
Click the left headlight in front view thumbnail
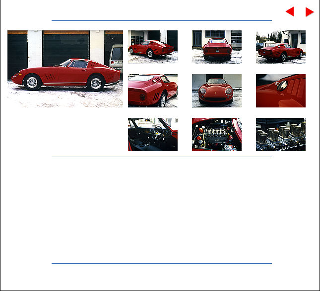(x=203, y=92)
